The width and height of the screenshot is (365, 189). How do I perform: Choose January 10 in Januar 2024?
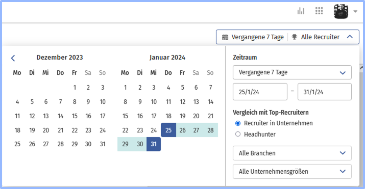pyautogui.click(x=154, y=102)
